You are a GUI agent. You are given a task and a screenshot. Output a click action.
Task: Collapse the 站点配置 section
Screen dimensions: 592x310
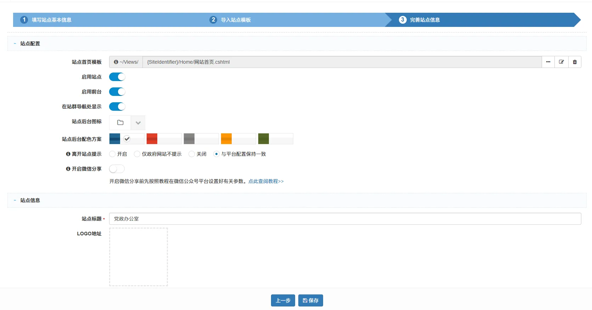pos(15,44)
